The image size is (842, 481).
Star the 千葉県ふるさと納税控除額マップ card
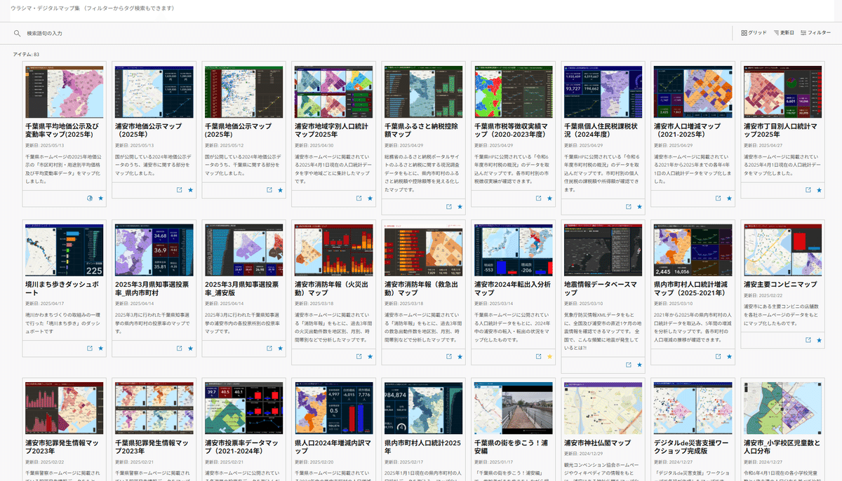[460, 207]
